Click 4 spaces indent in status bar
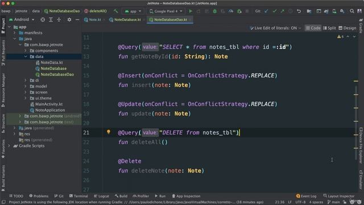This screenshot has width=364, height=205. 316,202
